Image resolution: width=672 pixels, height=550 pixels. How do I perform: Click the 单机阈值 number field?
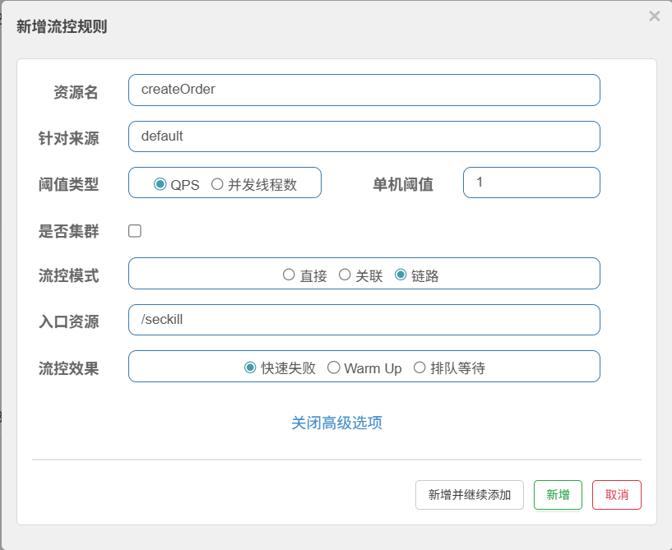[x=531, y=183]
